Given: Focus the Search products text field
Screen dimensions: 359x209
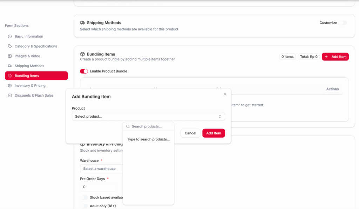Looking at the screenshot, I should 151,126.
